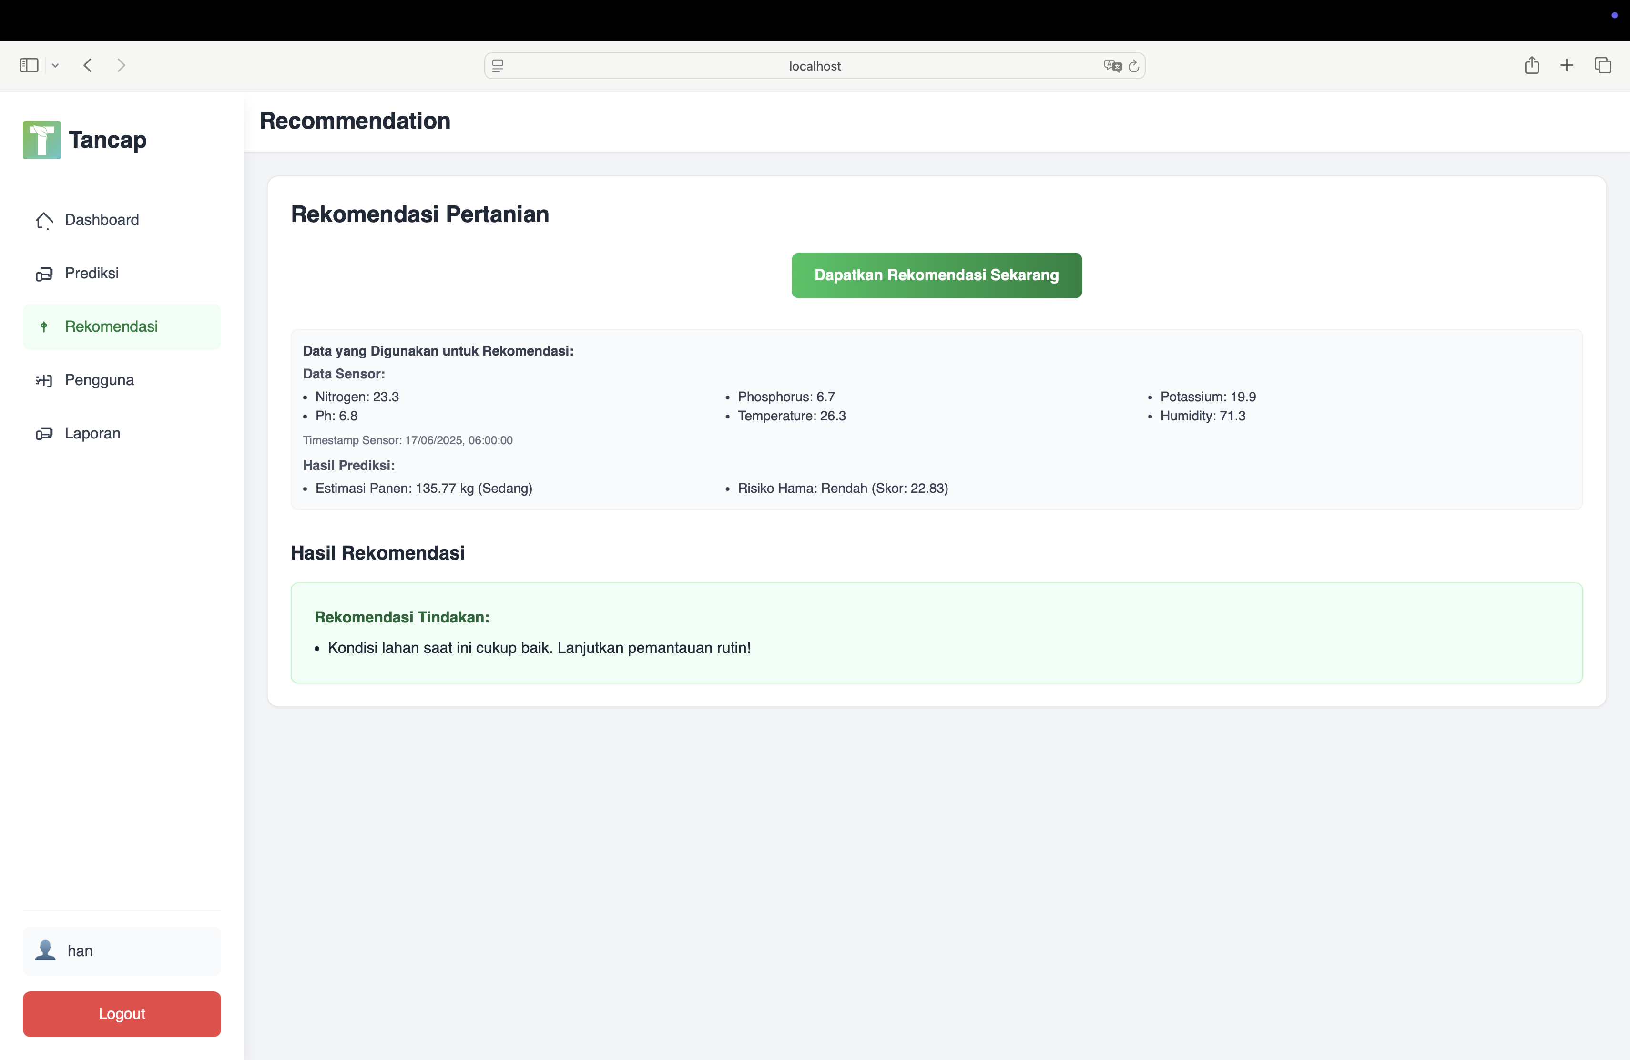Viewport: 1630px width, 1060px height.
Task: Toggle the Safari sidebar
Action: point(29,65)
